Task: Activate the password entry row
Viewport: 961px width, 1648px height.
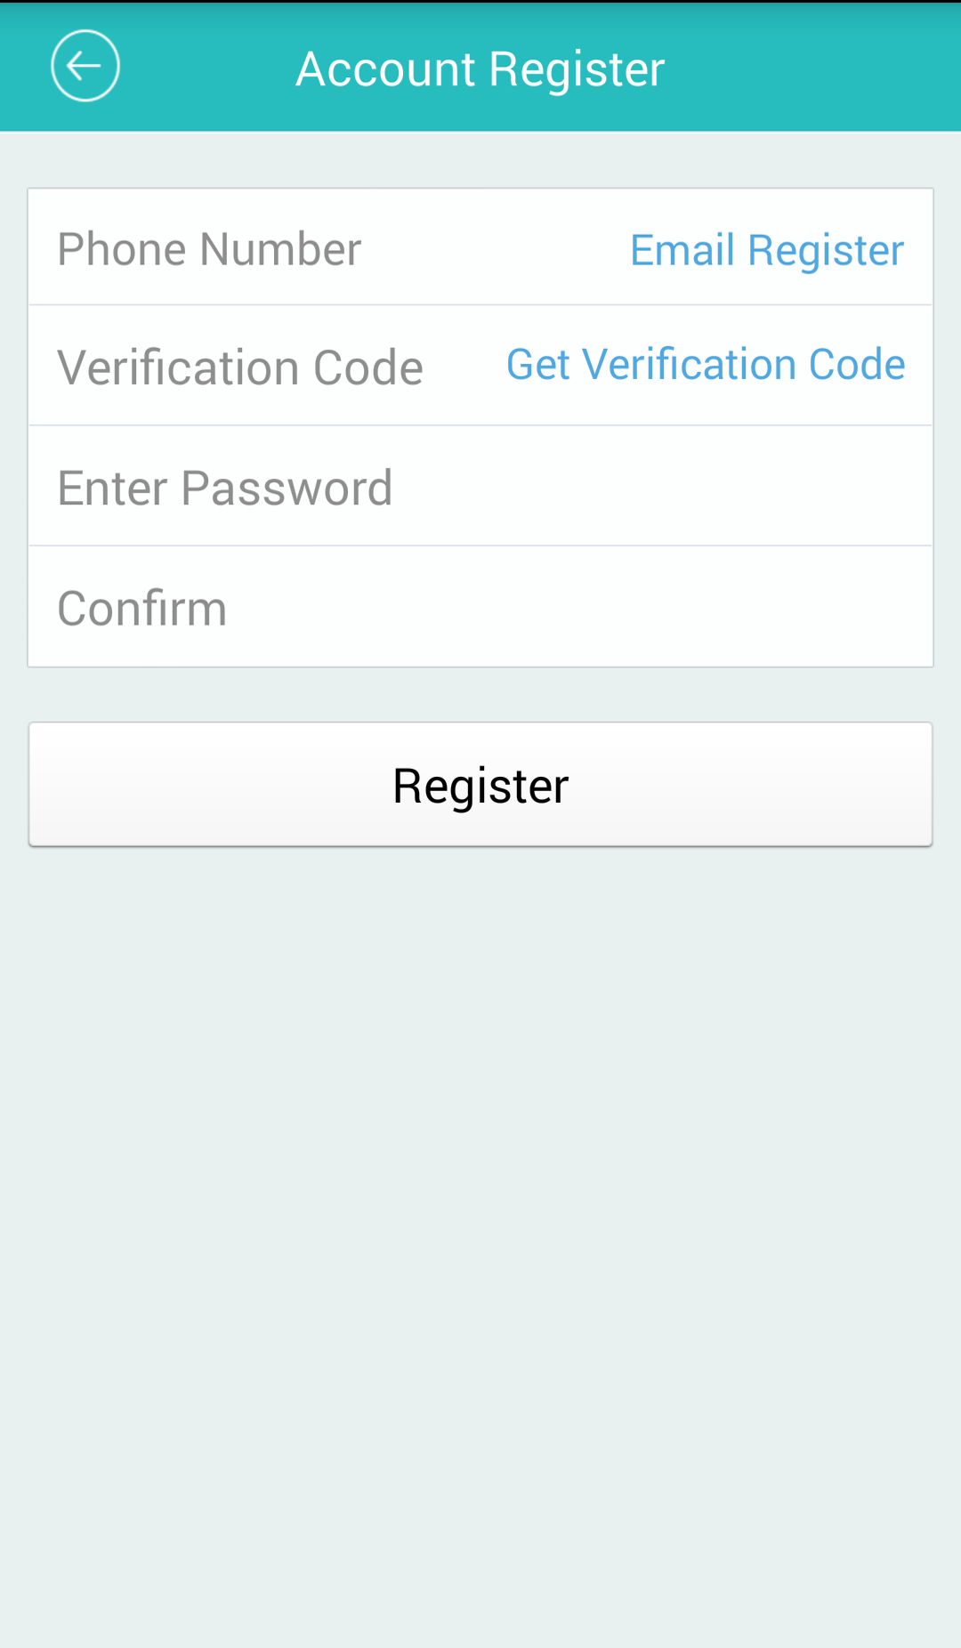Action: (480, 487)
